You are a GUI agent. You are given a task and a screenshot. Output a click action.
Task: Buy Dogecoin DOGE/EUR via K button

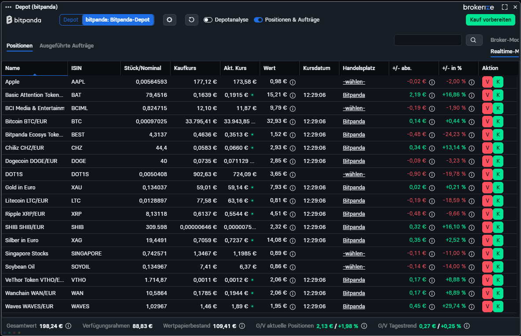coord(498,161)
